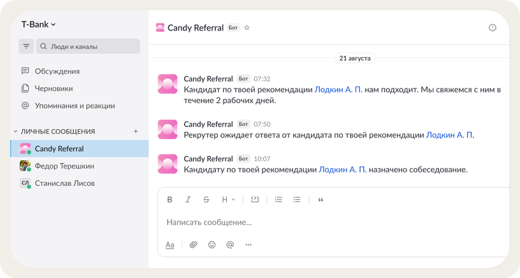Insert a bulleted list
The width and height of the screenshot is (520, 278).
pyautogui.click(x=297, y=200)
